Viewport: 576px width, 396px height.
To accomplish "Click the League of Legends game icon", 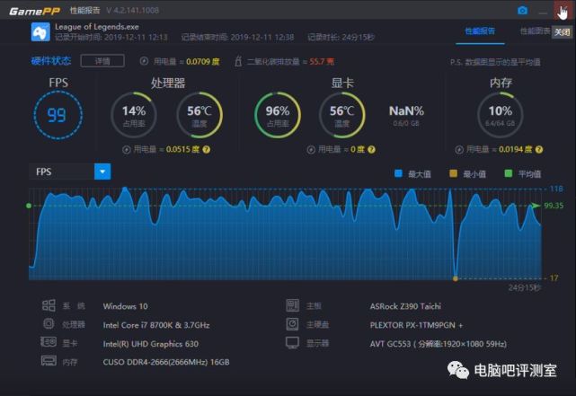I will 40,32.
